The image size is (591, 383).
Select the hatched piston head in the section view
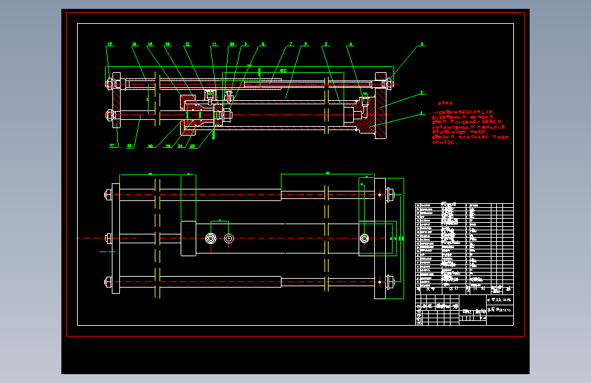218,115
